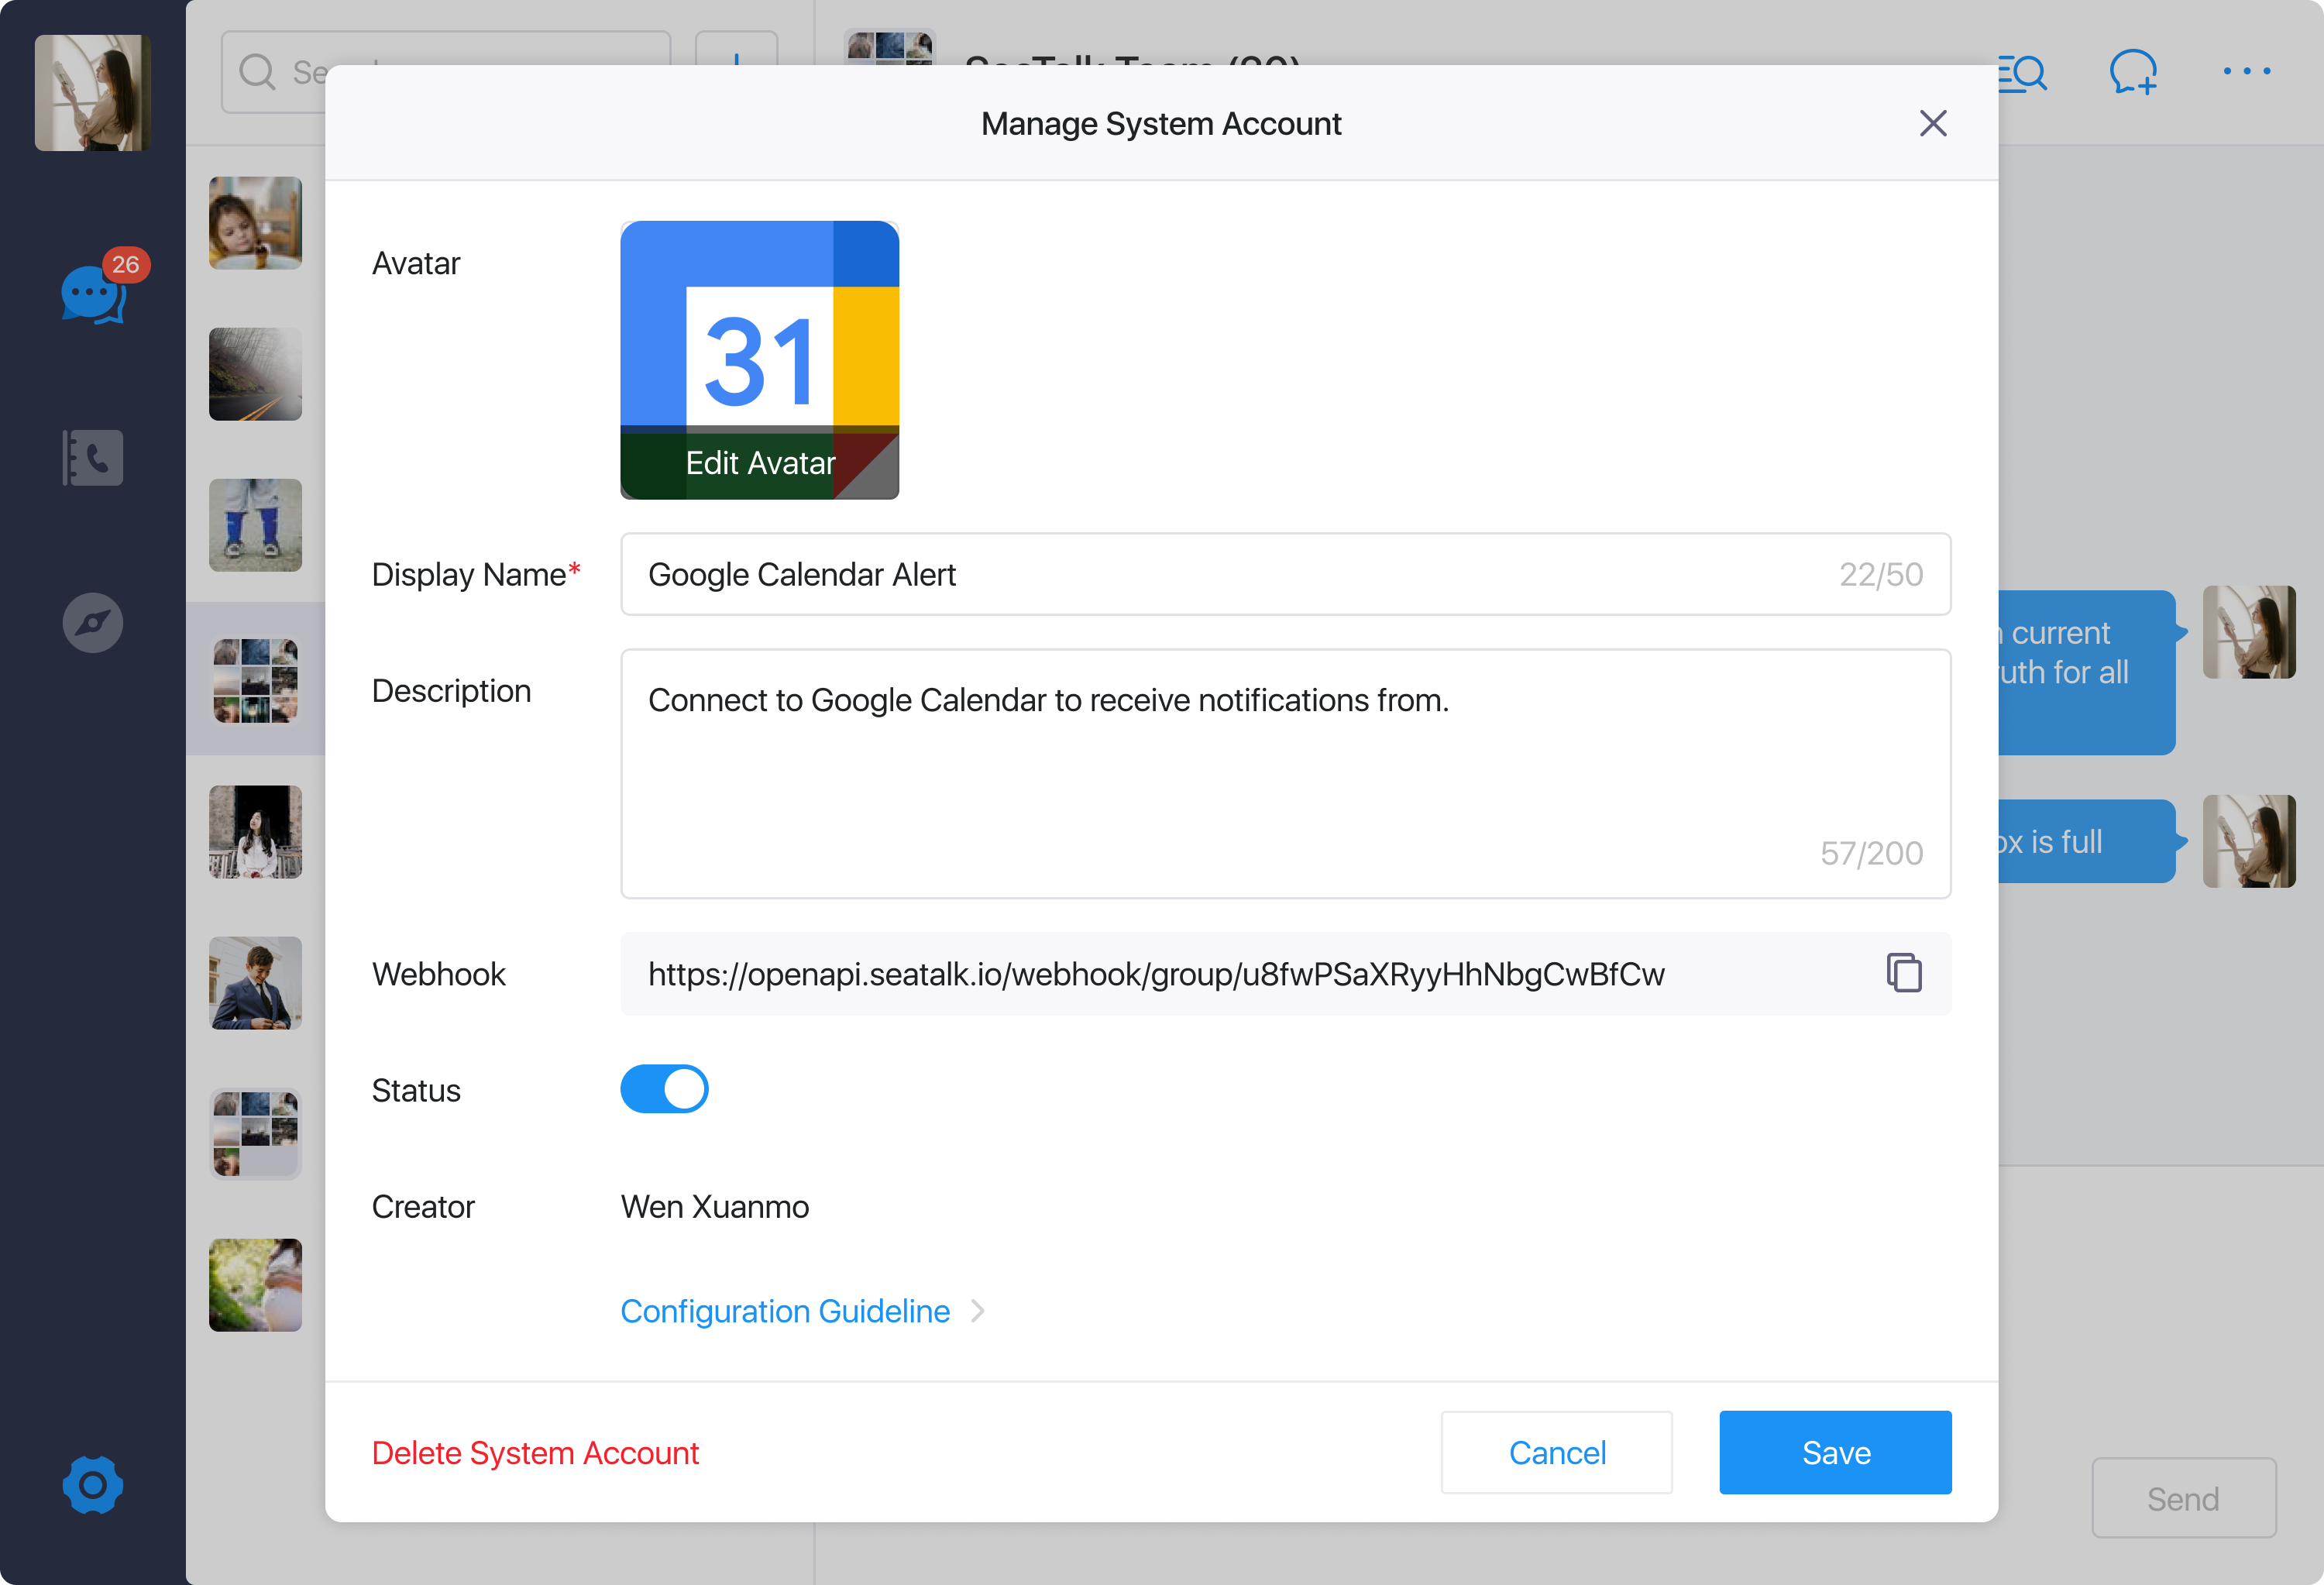Screen dimensions: 2324x1585
Task: Click Edit Avatar on calendar image
Action: [760, 463]
